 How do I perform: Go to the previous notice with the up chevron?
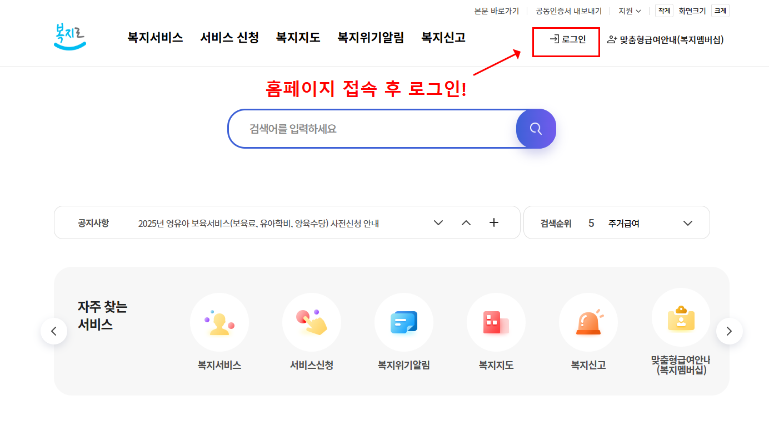[466, 222]
